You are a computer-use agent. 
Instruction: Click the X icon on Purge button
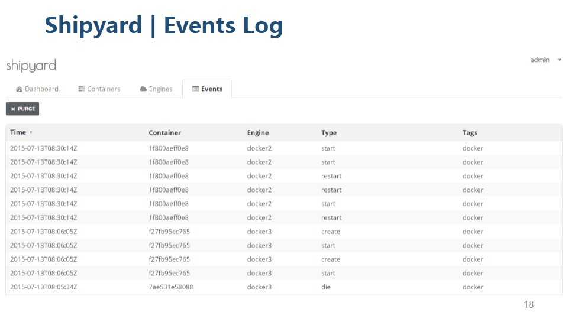[x=13, y=109]
